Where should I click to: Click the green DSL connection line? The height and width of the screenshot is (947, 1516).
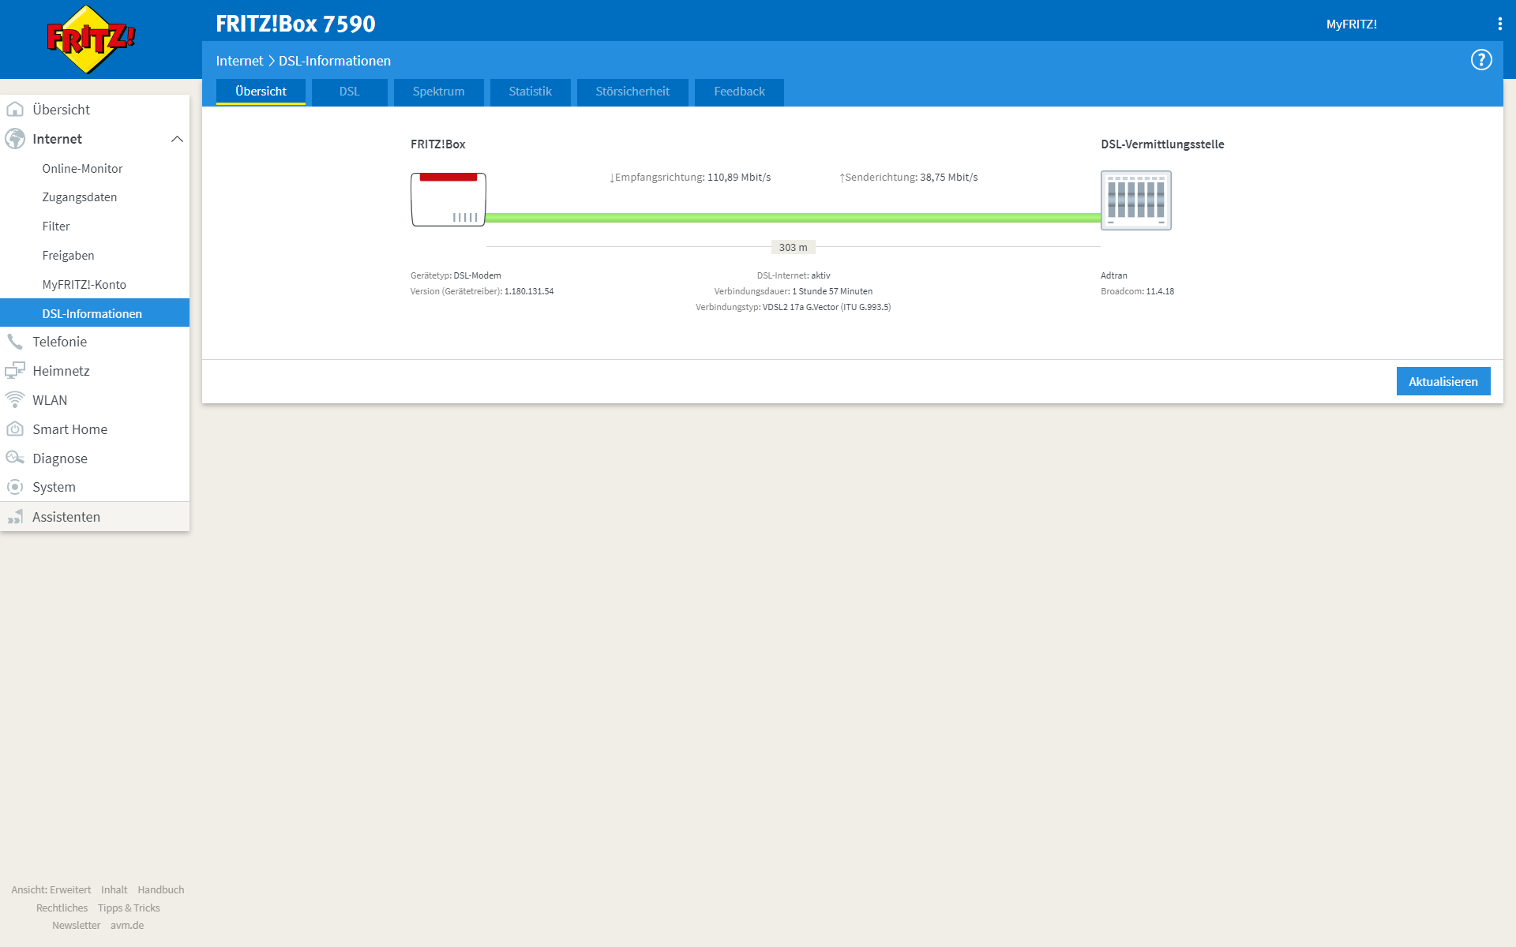[x=792, y=218]
